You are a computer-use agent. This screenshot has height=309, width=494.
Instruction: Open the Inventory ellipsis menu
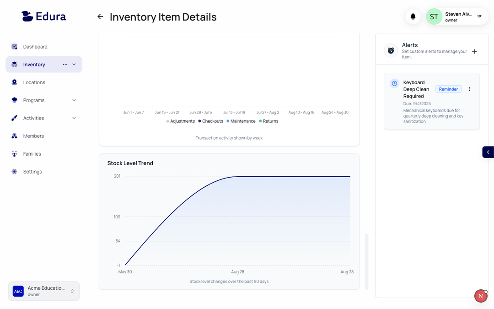tap(64, 64)
